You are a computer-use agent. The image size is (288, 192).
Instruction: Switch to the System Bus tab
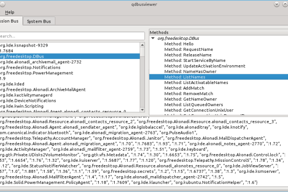click(x=39, y=21)
